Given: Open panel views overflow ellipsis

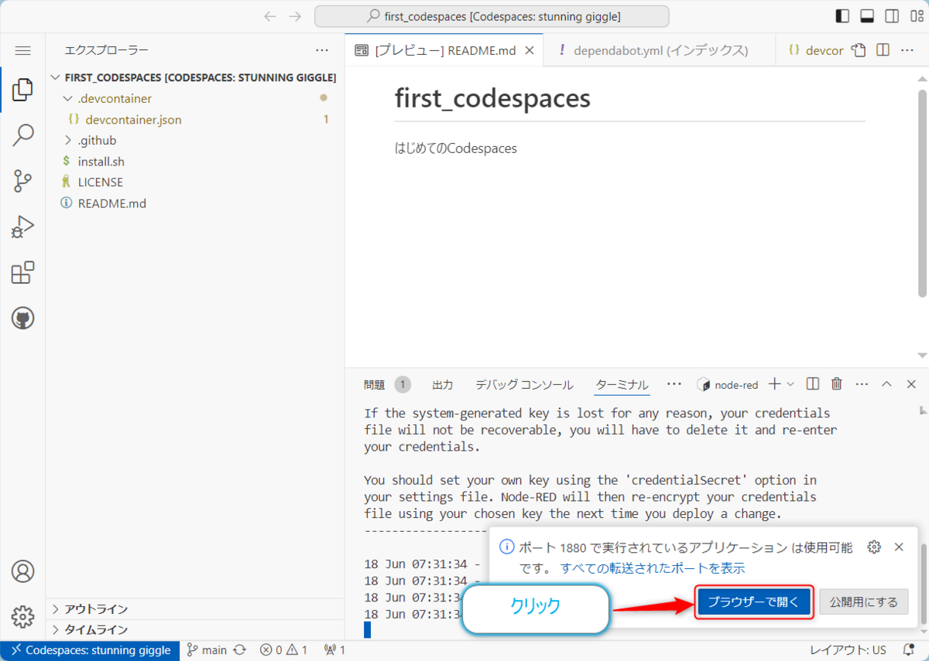Looking at the screenshot, I should point(674,384).
